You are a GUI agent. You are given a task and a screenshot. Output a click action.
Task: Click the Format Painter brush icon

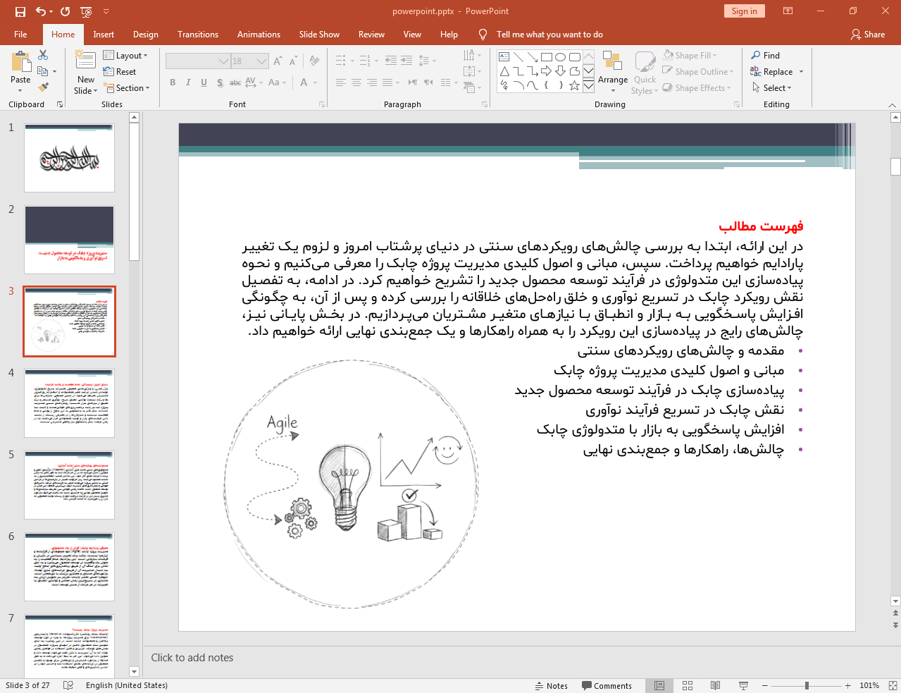pyautogui.click(x=43, y=87)
